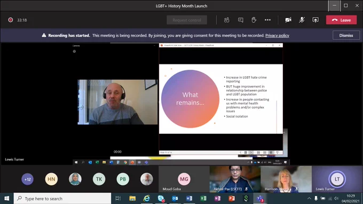Select the grey-haired man participant avatar
Screen dimensions: 363x204
coord(147,179)
